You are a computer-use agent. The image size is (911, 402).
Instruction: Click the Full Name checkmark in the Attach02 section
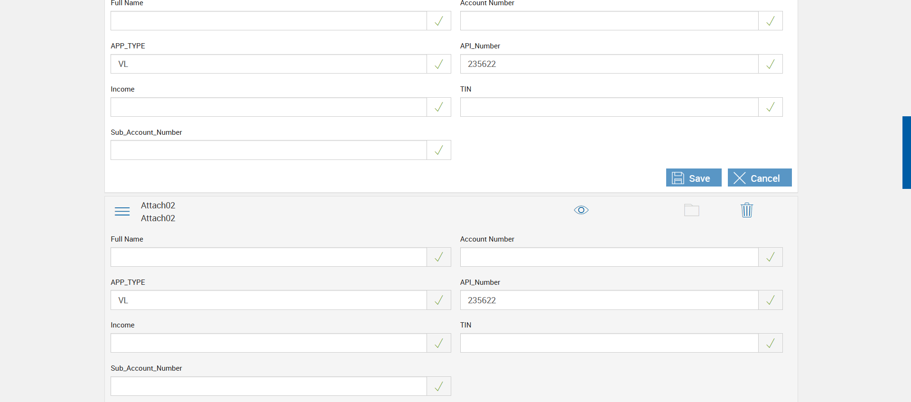click(x=439, y=257)
